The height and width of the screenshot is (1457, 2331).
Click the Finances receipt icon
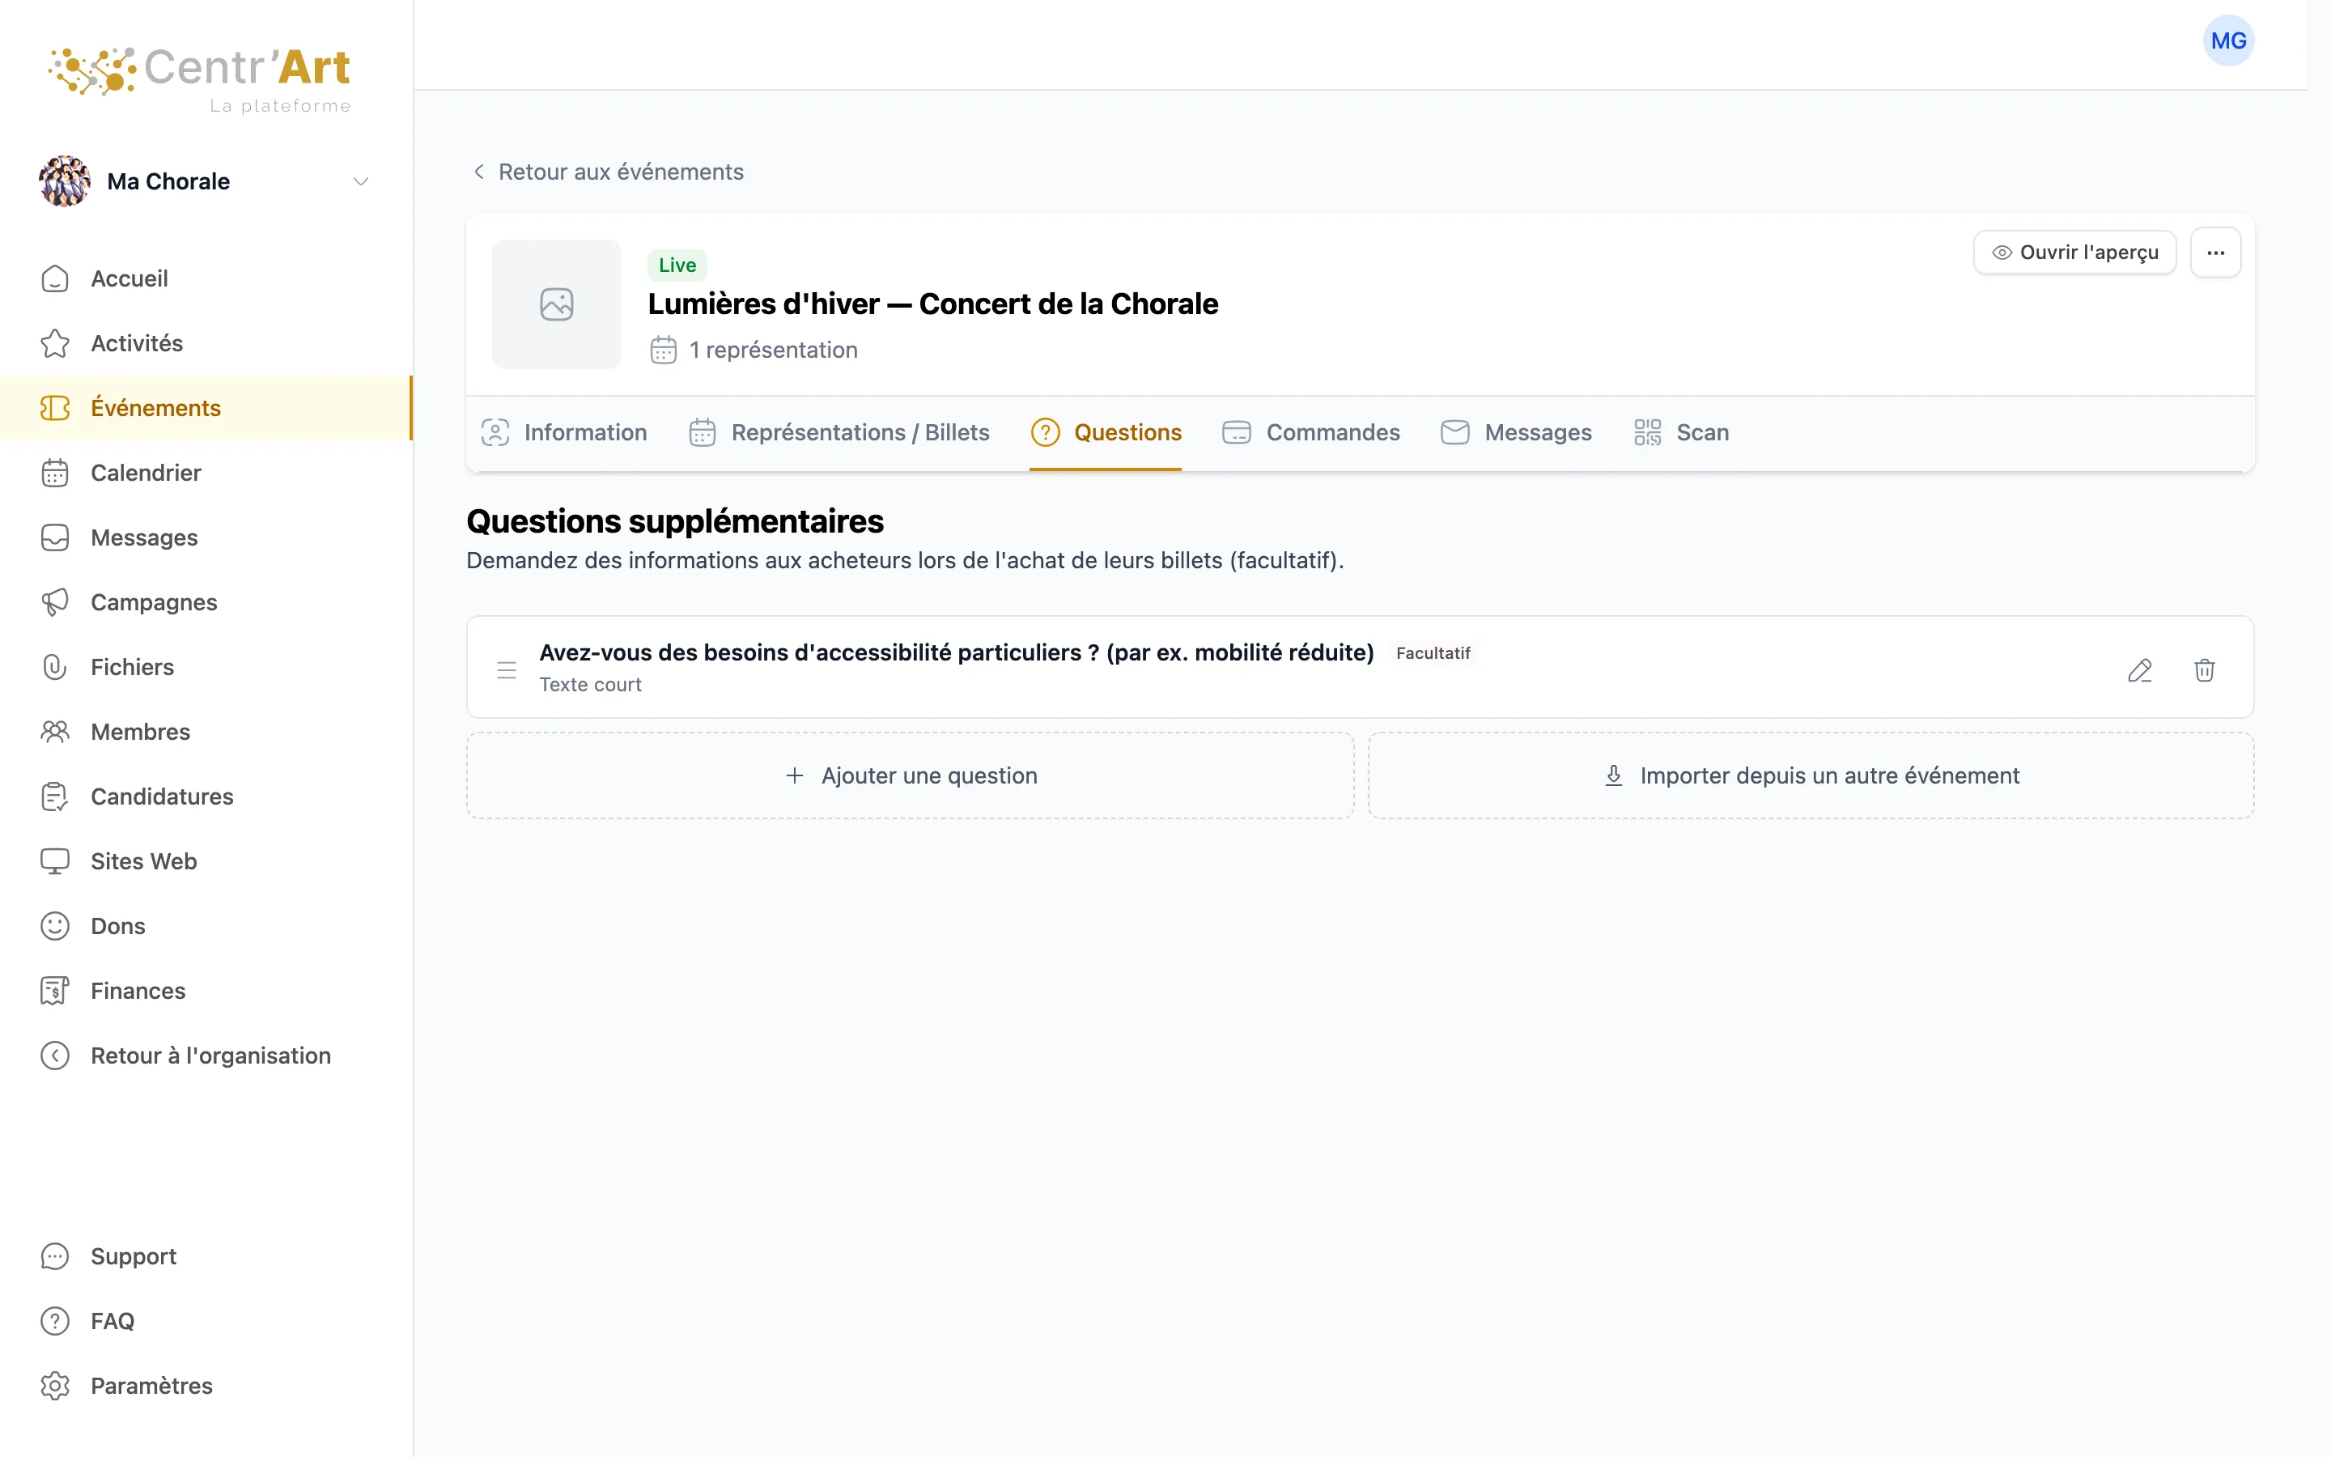click(x=55, y=991)
